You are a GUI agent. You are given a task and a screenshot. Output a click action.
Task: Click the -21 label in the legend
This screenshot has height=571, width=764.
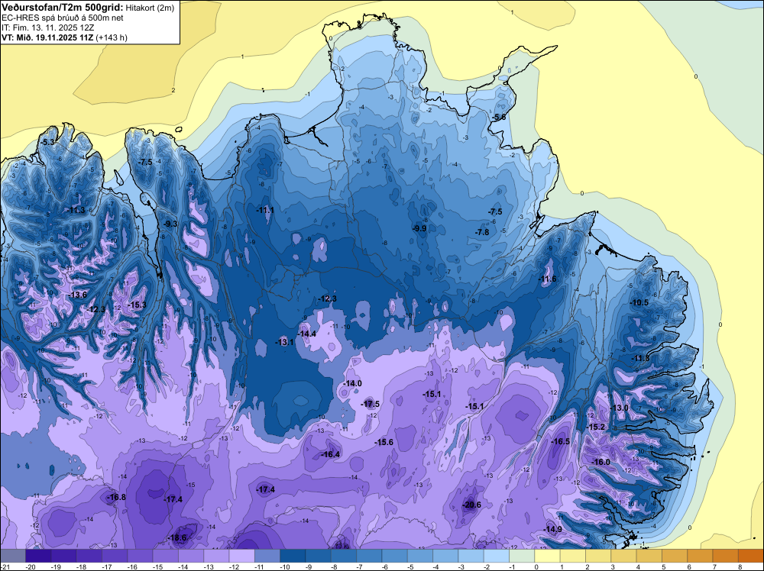coord(4,566)
